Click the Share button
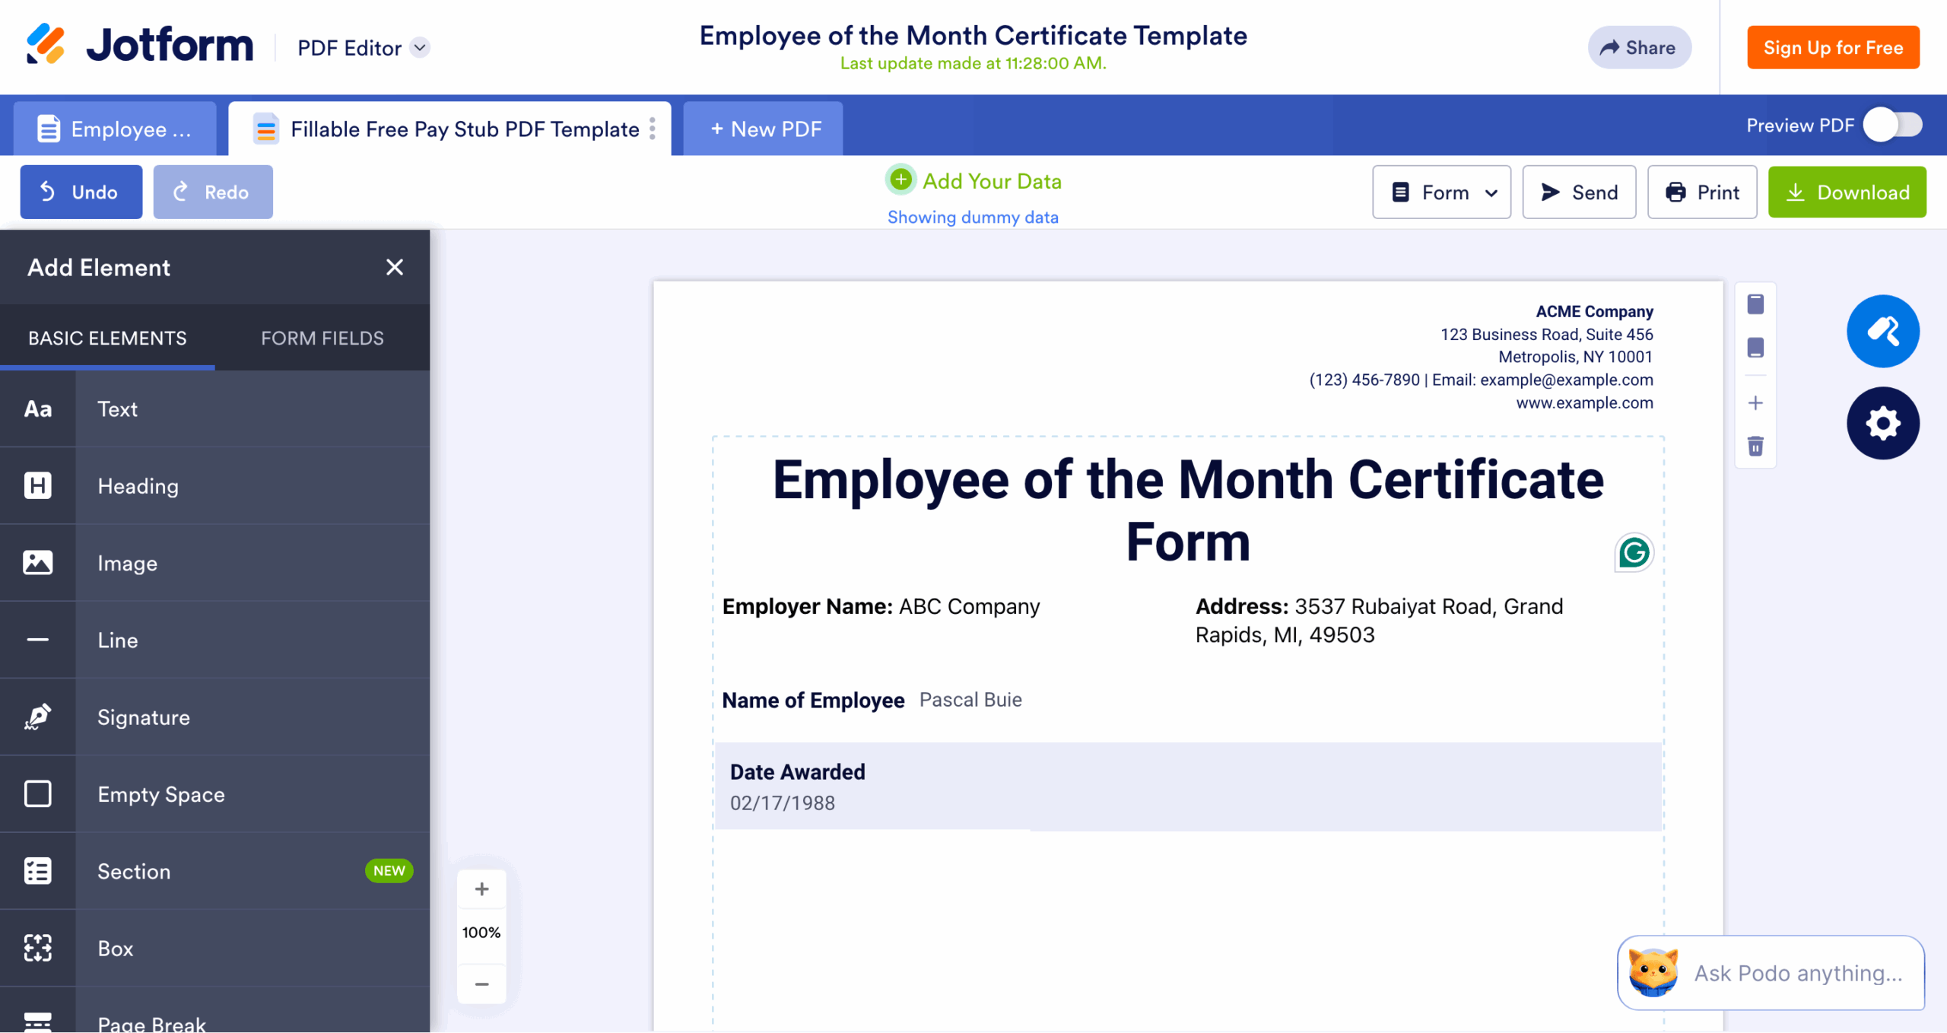Viewport: 1947px width, 1033px height. point(1639,47)
